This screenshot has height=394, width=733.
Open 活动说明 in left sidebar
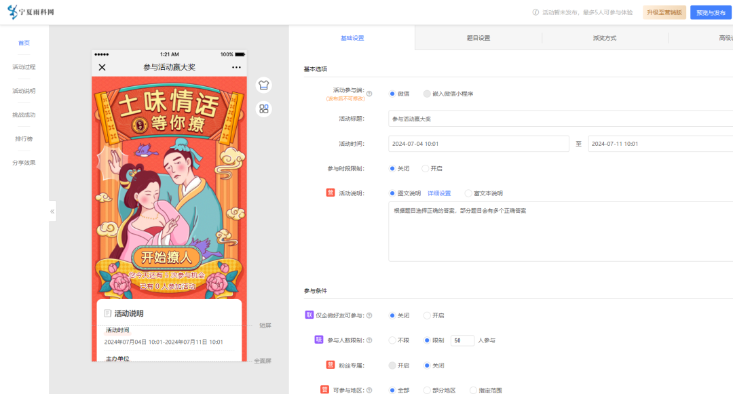[x=24, y=91]
